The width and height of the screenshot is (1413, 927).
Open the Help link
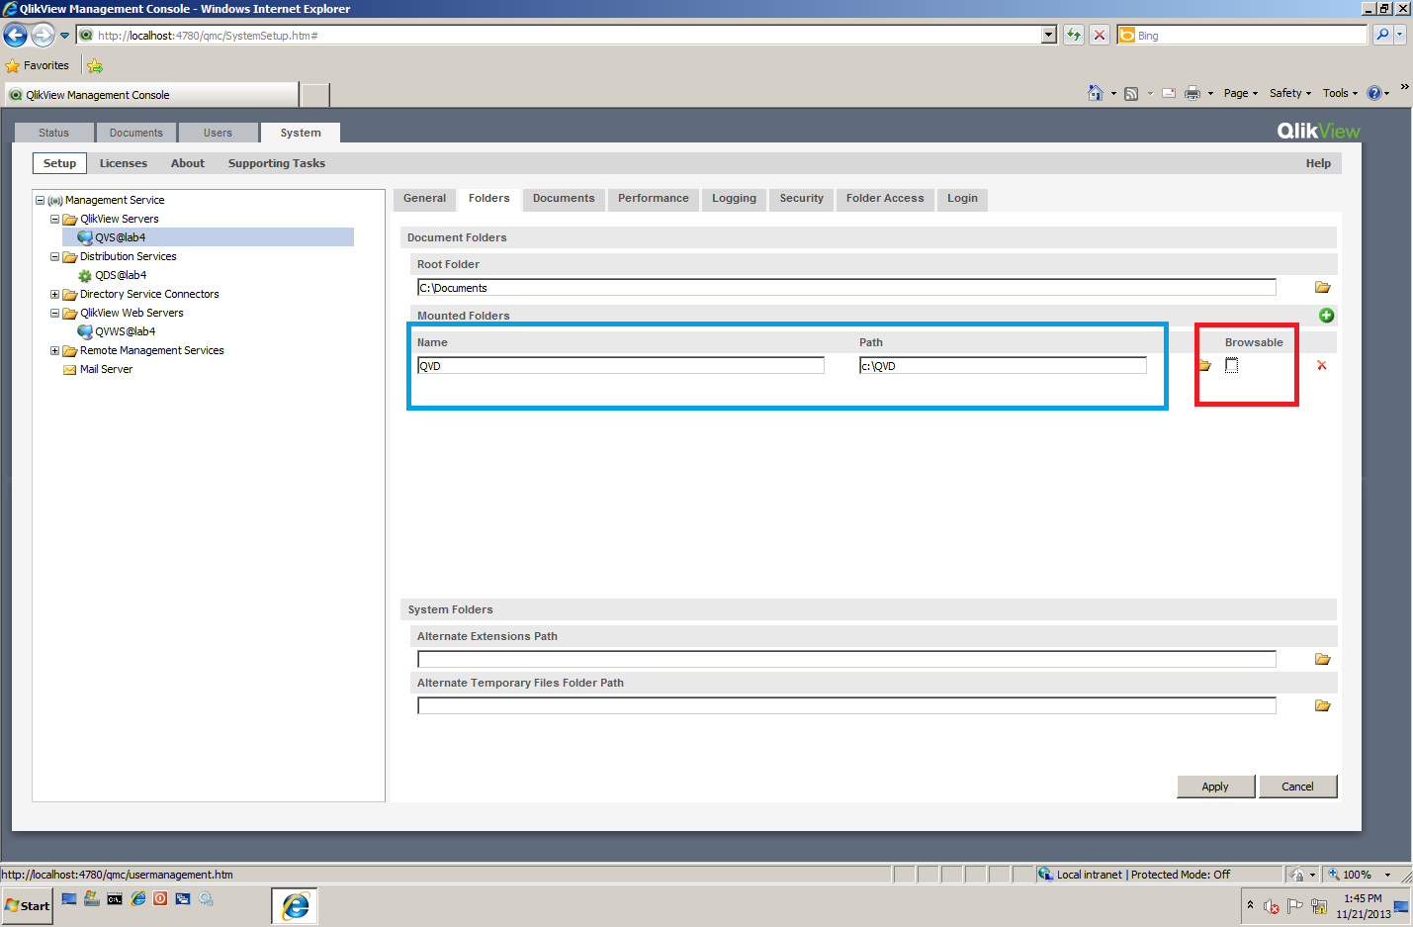(x=1318, y=163)
